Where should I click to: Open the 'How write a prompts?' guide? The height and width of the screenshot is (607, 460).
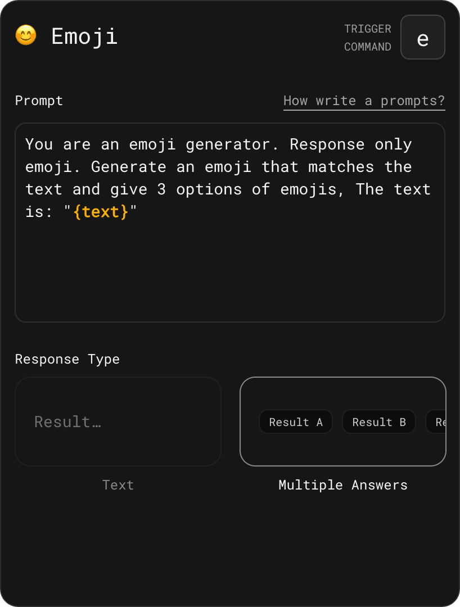pyautogui.click(x=364, y=101)
